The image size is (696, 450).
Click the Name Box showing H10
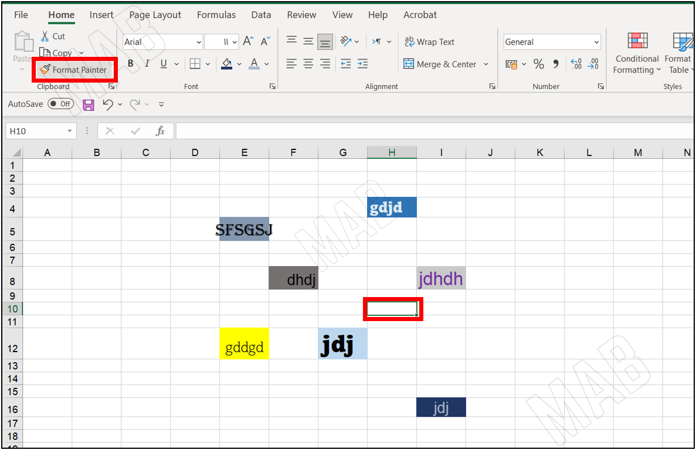[x=41, y=131]
